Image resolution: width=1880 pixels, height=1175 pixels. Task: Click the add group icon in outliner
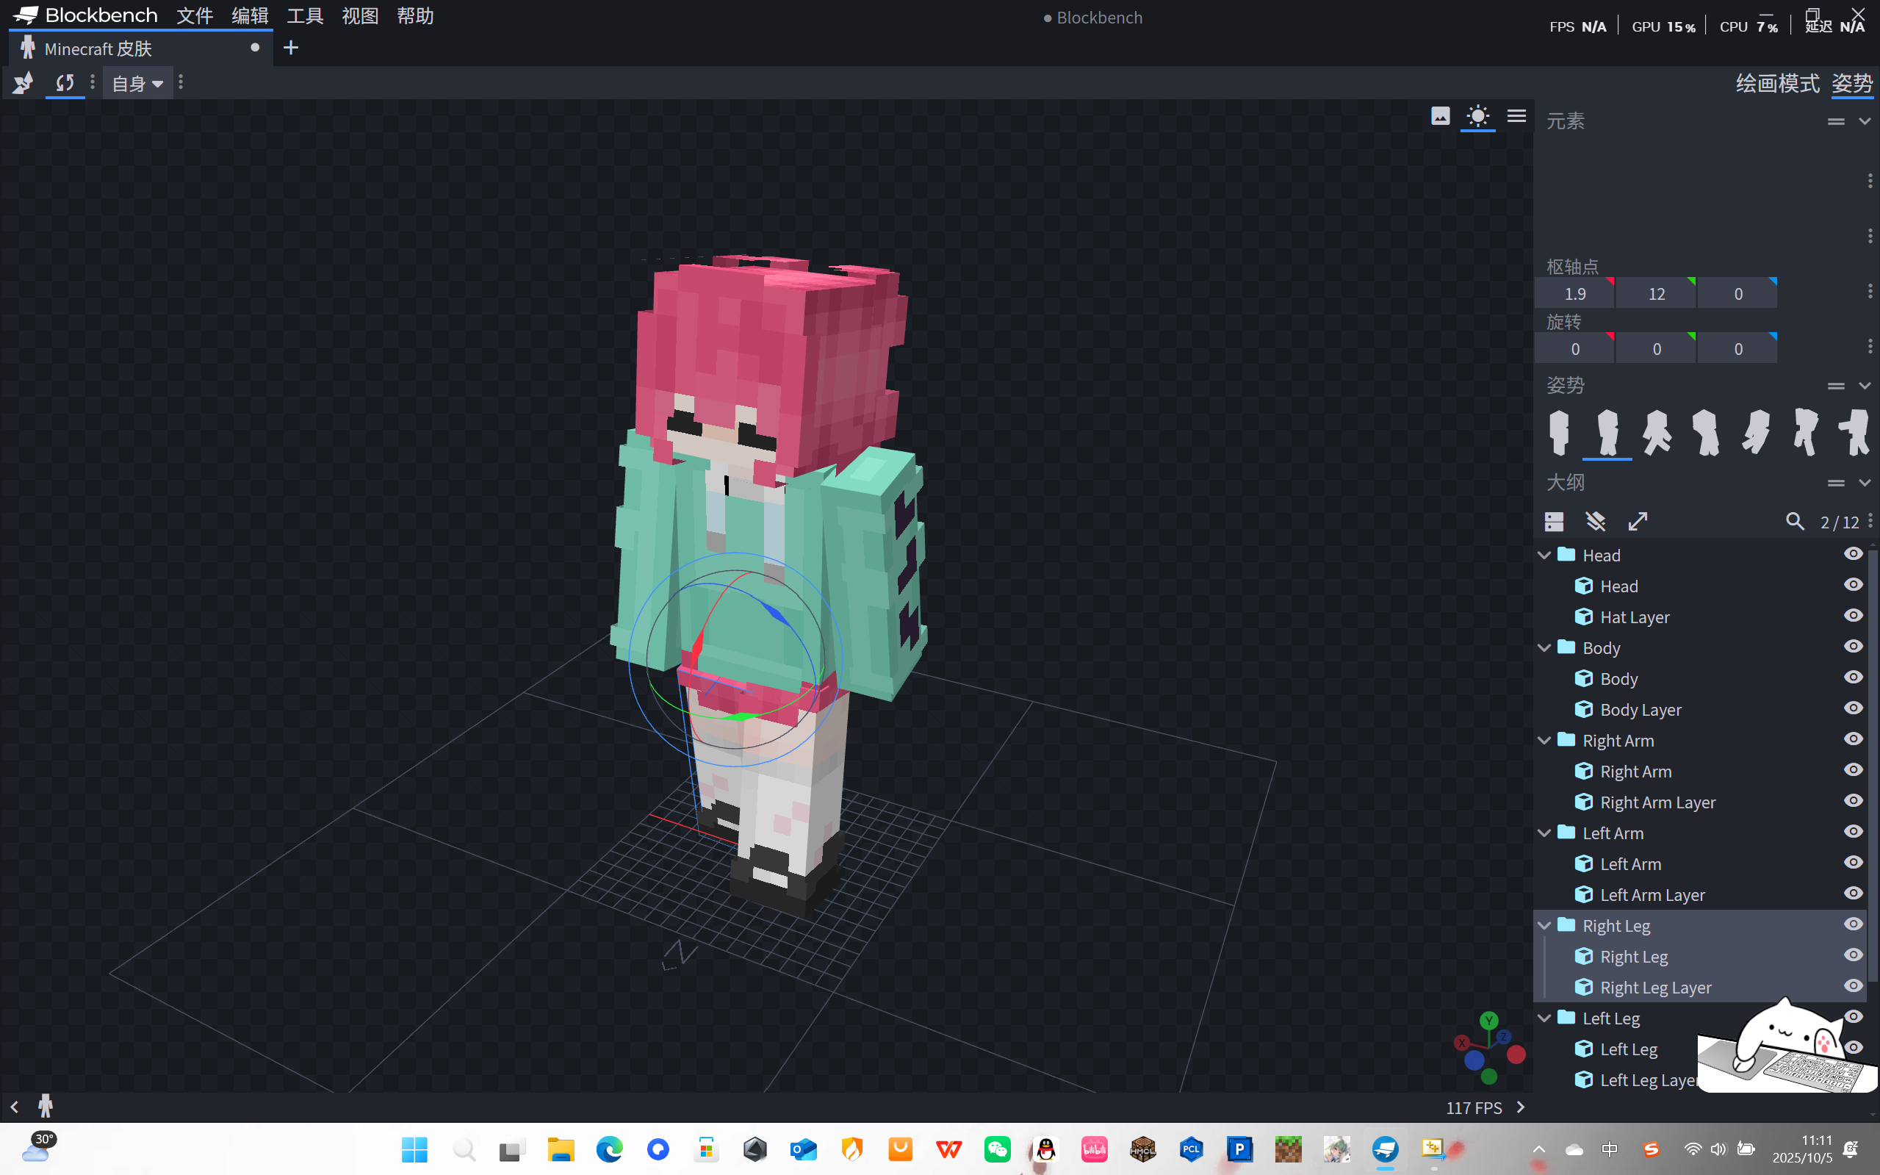pos(1555,522)
